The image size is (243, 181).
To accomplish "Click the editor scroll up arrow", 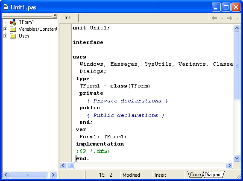I will click(x=237, y=28).
